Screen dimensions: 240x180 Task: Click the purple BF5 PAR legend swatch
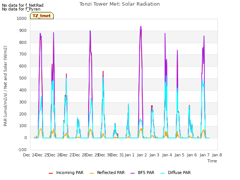pyautogui.click(x=132, y=173)
